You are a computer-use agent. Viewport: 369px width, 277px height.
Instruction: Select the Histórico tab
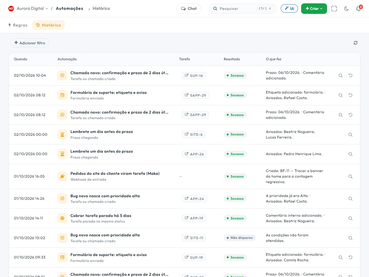[48, 25]
